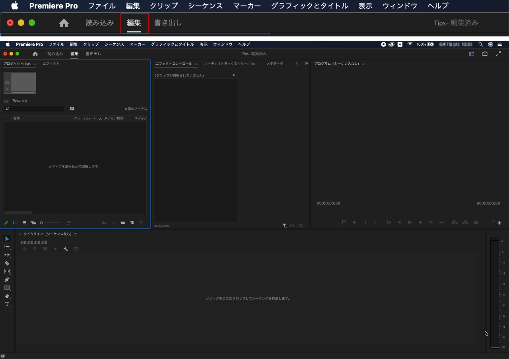Click Go to In in Program monitor
This screenshot has width=509, height=359.
pos(389,222)
